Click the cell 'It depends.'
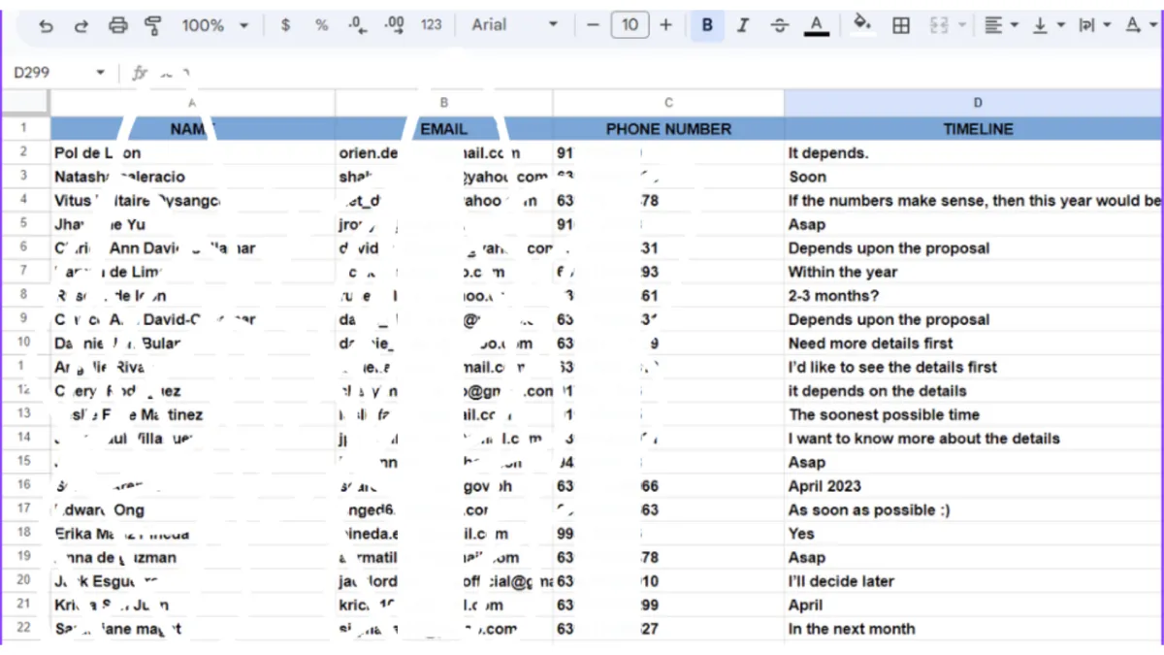This screenshot has width=1164, height=655. point(974,152)
